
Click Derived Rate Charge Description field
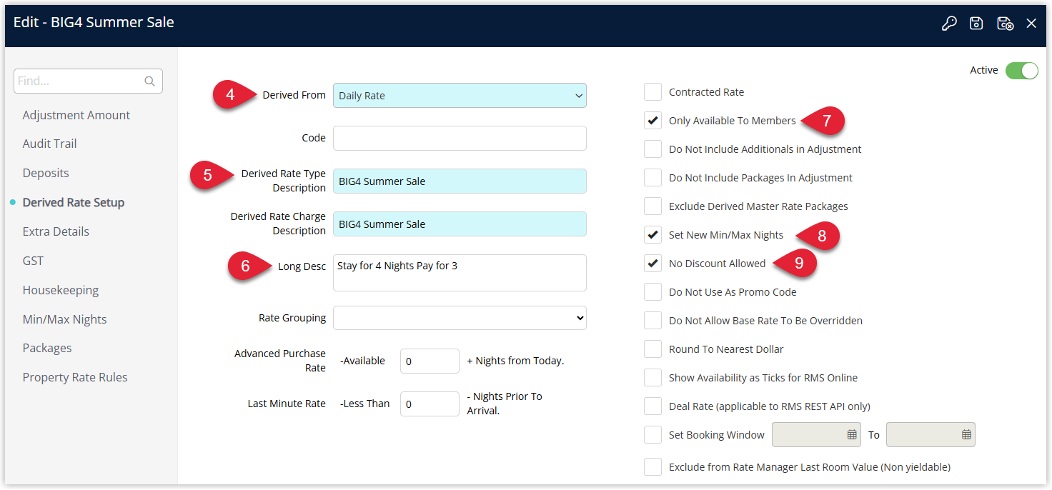tap(460, 224)
